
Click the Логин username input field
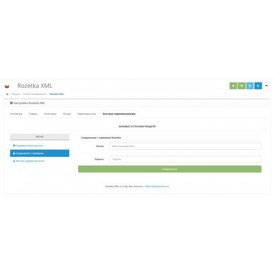[185, 146]
